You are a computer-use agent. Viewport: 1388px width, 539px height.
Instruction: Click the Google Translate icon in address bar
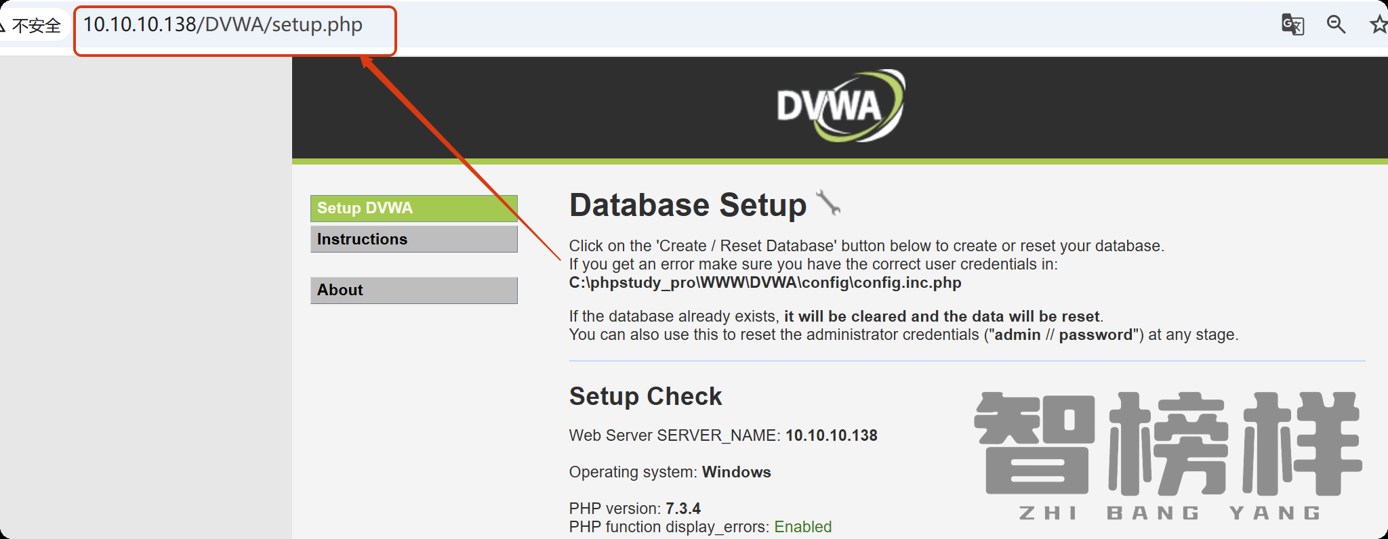point(1292,25)
